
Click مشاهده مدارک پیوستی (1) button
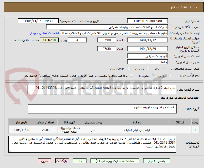[x=115, y=161]
